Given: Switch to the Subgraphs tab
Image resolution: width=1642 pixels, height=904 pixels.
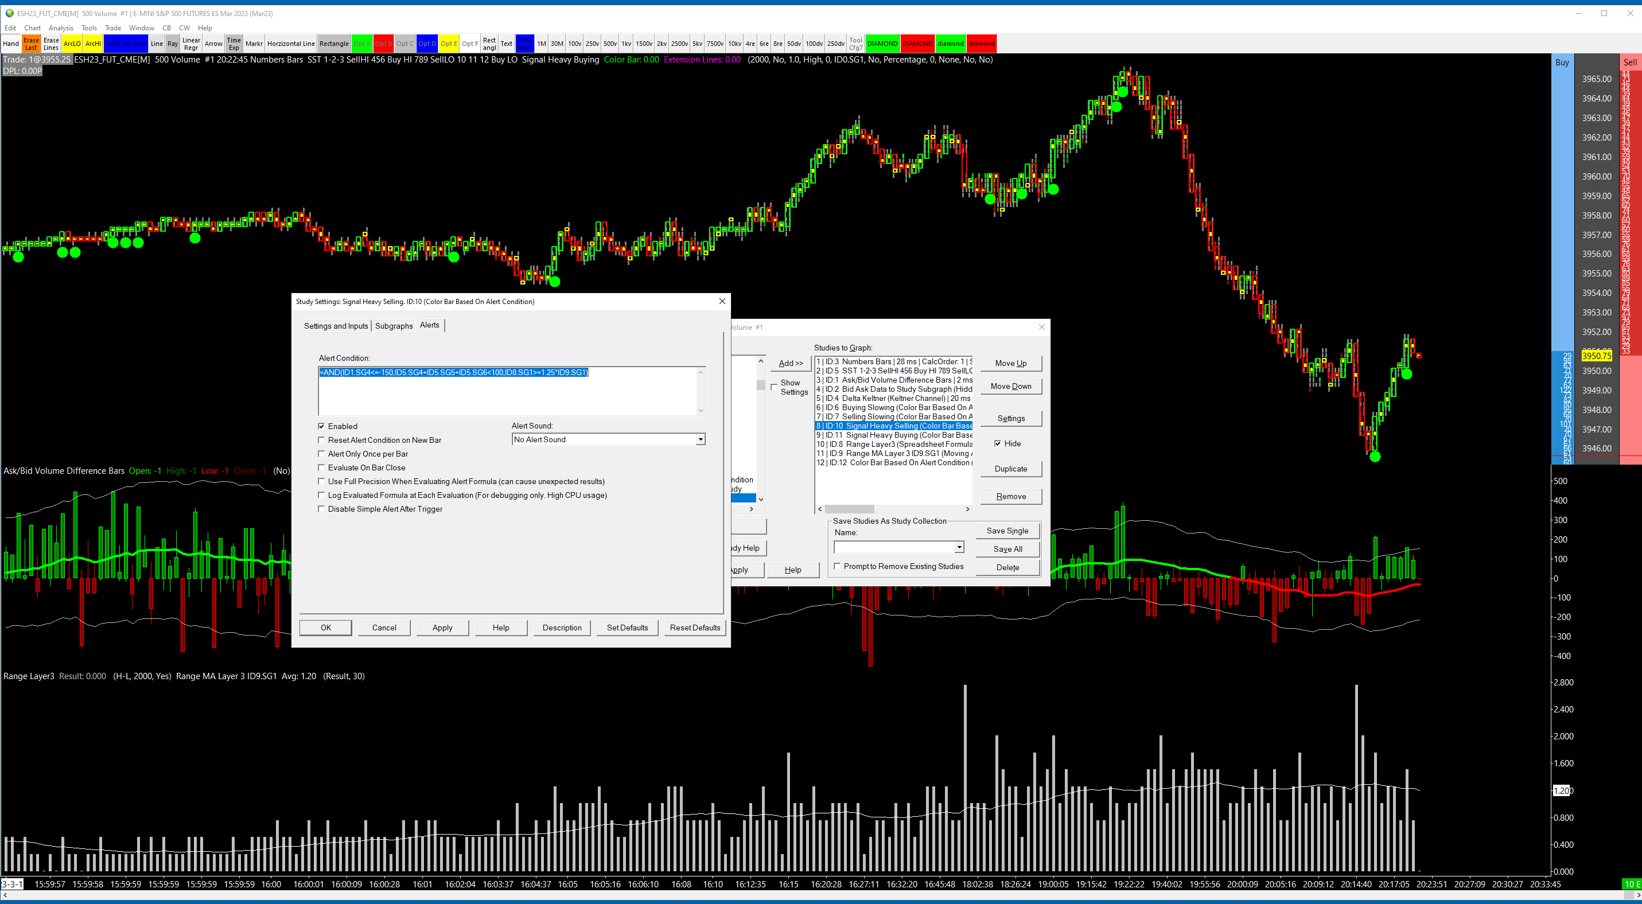Looking at the screenshot, I should (x=394, y=326).
